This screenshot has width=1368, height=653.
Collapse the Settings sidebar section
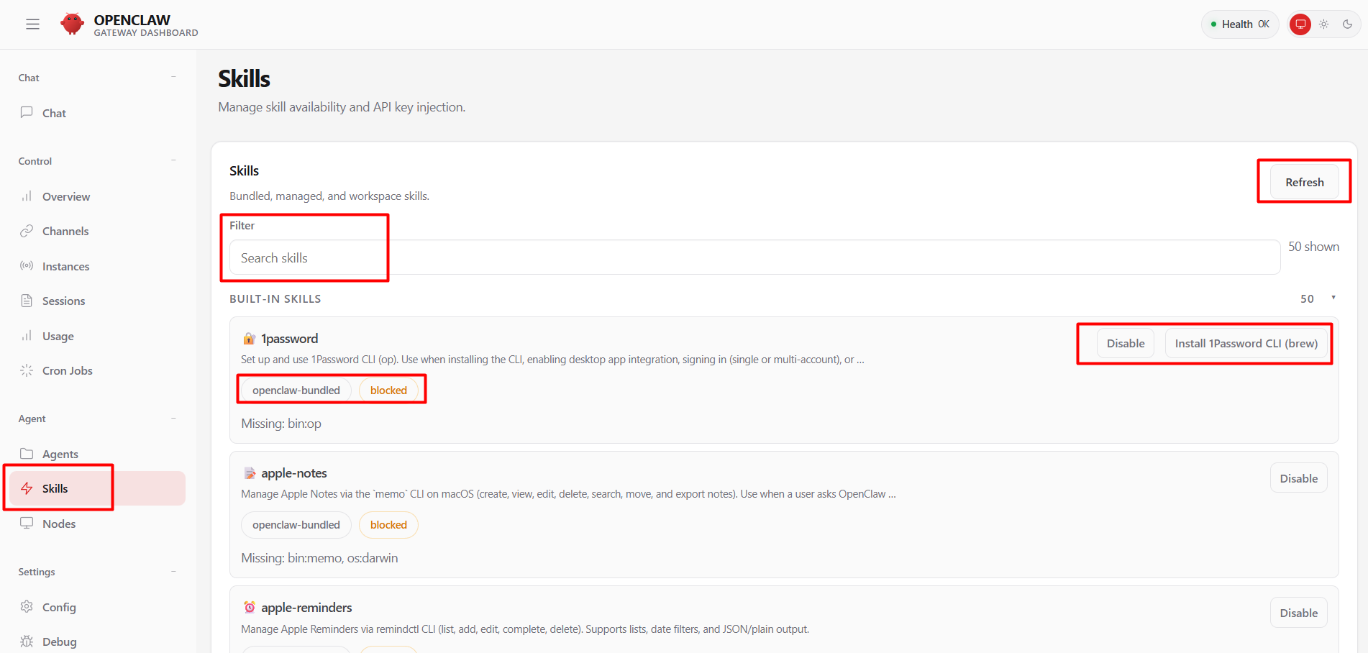(173, 571)
